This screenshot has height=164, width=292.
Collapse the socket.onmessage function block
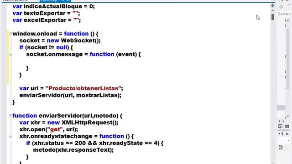pyautogui.click(x=10, y=54)
